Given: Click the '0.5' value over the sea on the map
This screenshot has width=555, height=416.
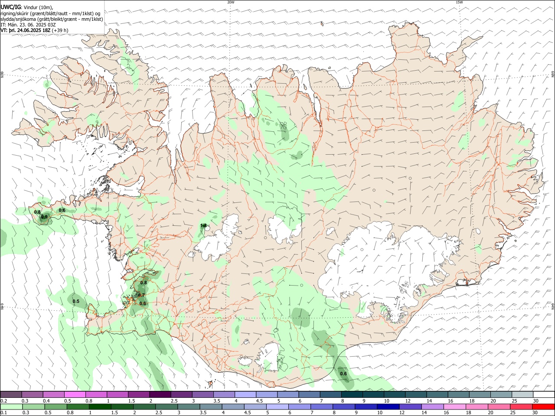Looking at the screenshot, I should [x=76, y=302].
